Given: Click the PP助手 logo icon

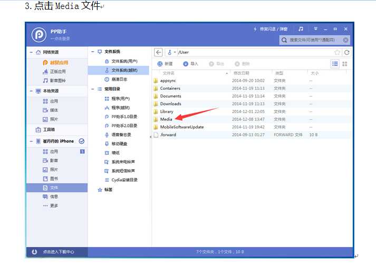Looking at the screenshot, I should [x=39, y=35].
